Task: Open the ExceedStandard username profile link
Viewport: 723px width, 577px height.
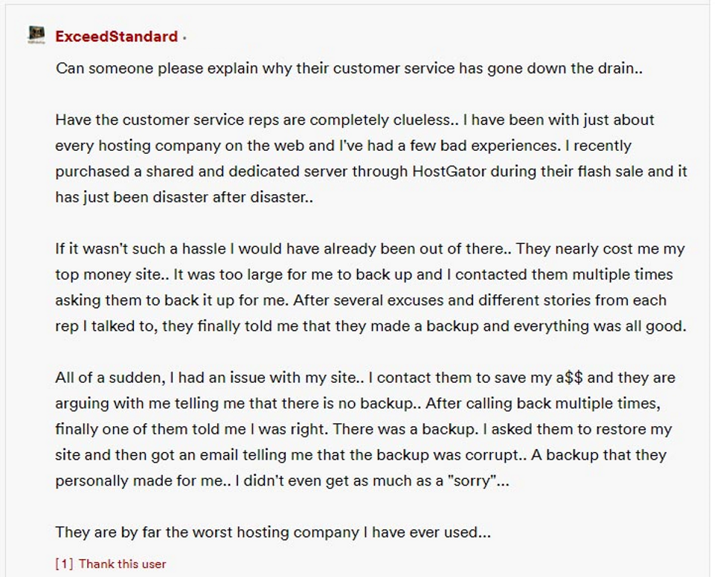Action: click(x=116, y=36)
